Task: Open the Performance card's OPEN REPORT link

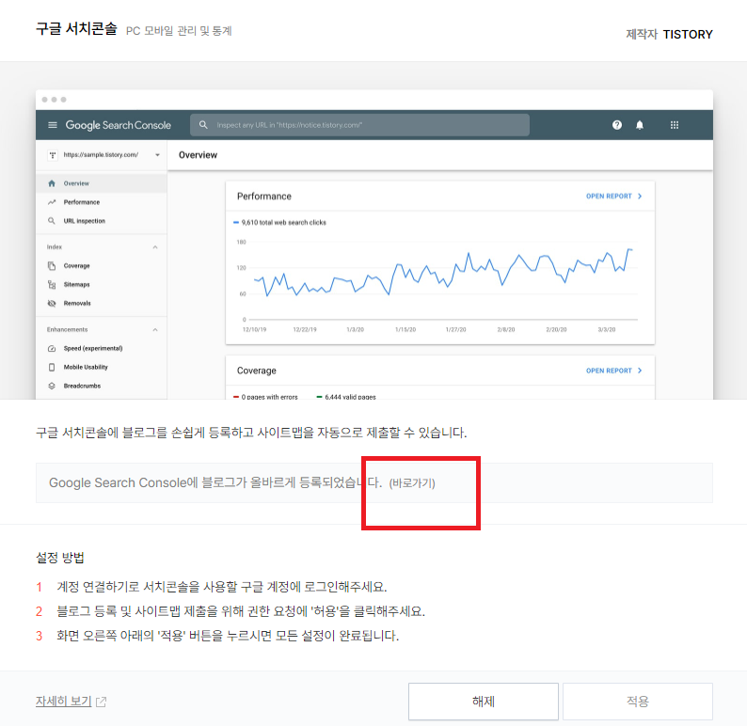Action: [613, 197]
